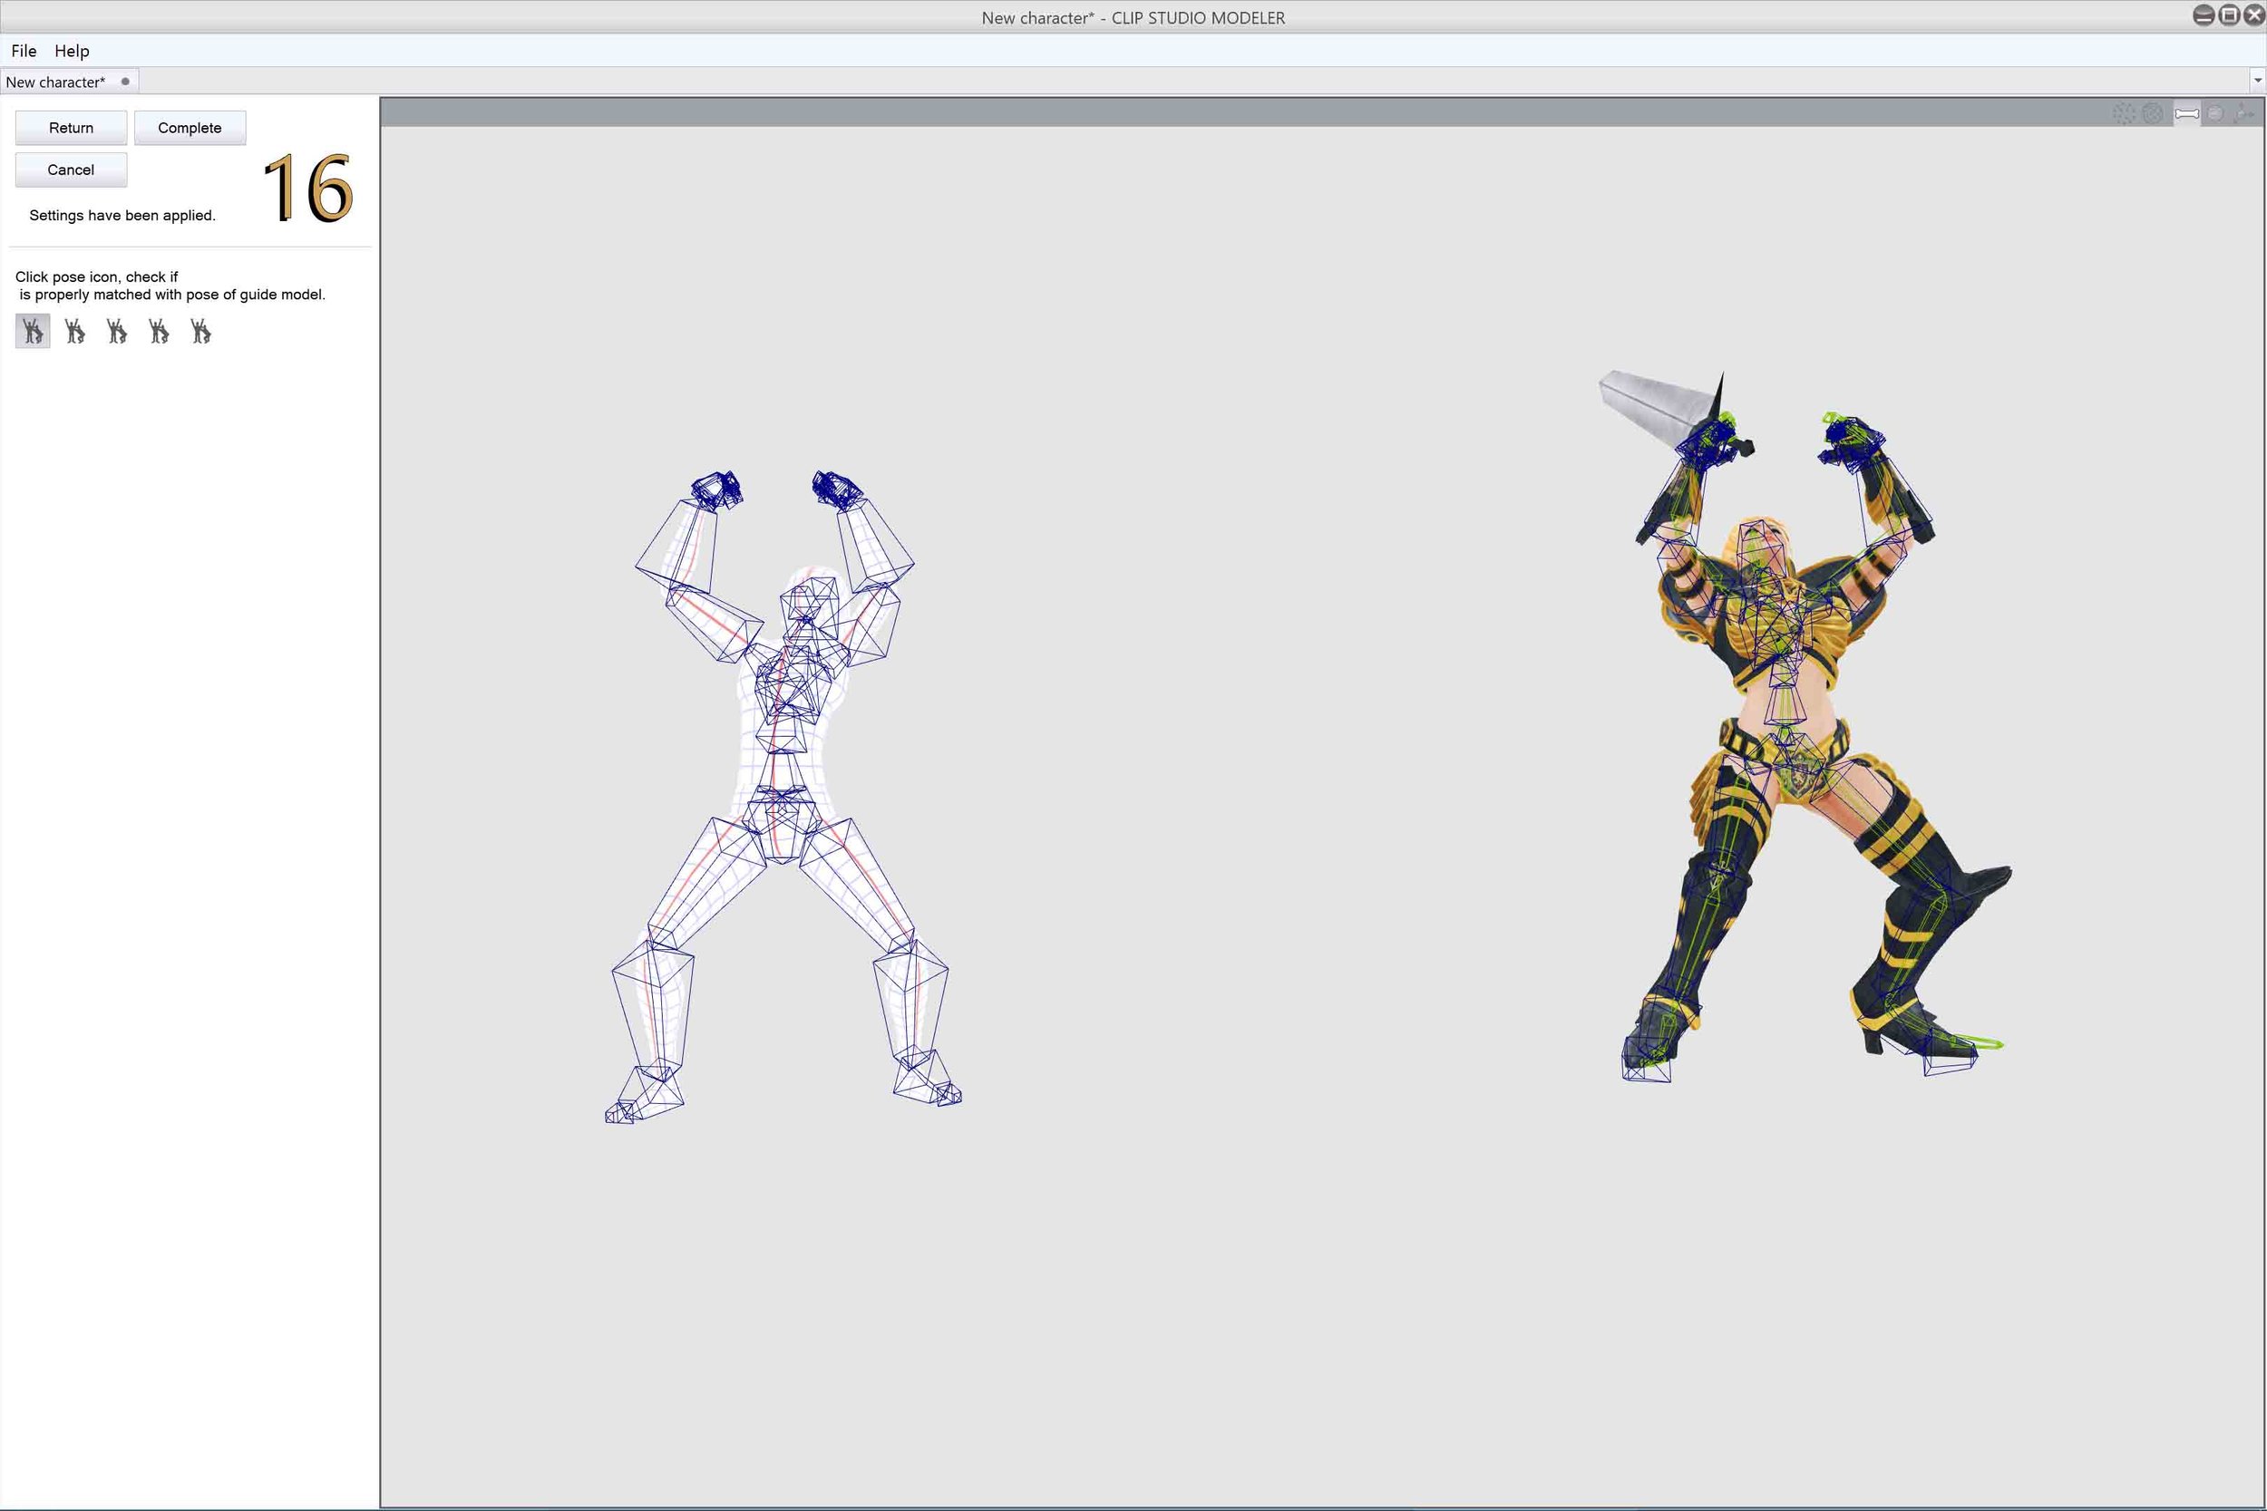This screenshot has height=1511, width=2267.
Task: Click the Complete button
Action: tap(190, 128)
